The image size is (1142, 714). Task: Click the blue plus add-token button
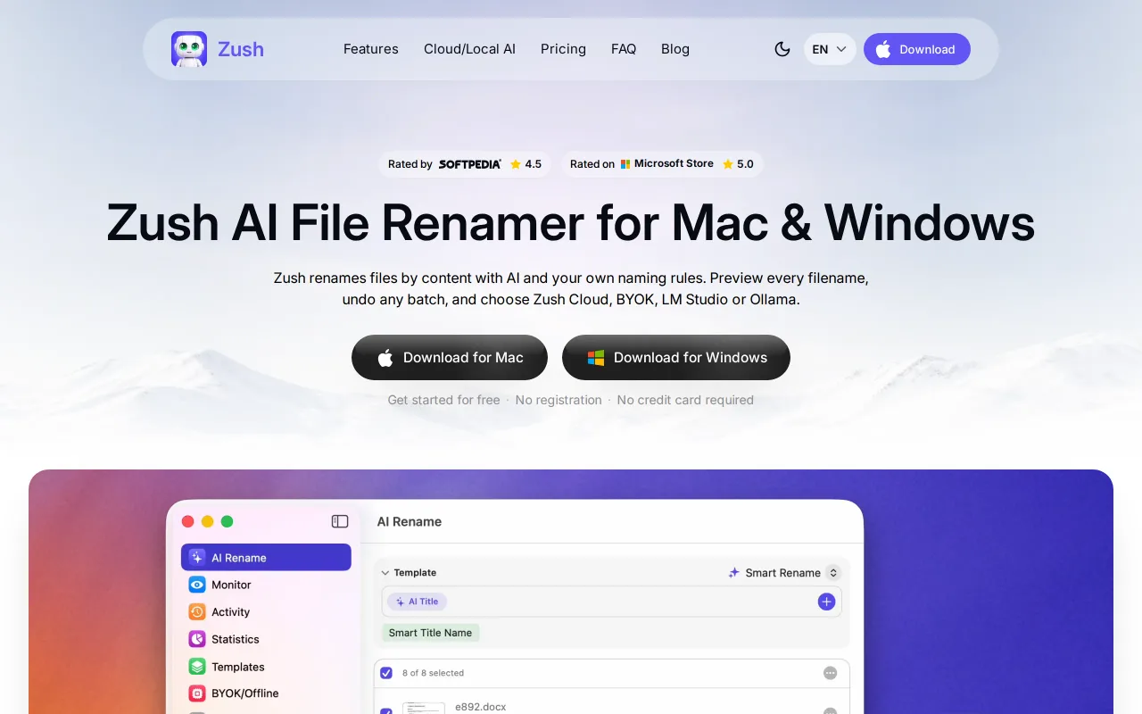click(x=826, y=602)
